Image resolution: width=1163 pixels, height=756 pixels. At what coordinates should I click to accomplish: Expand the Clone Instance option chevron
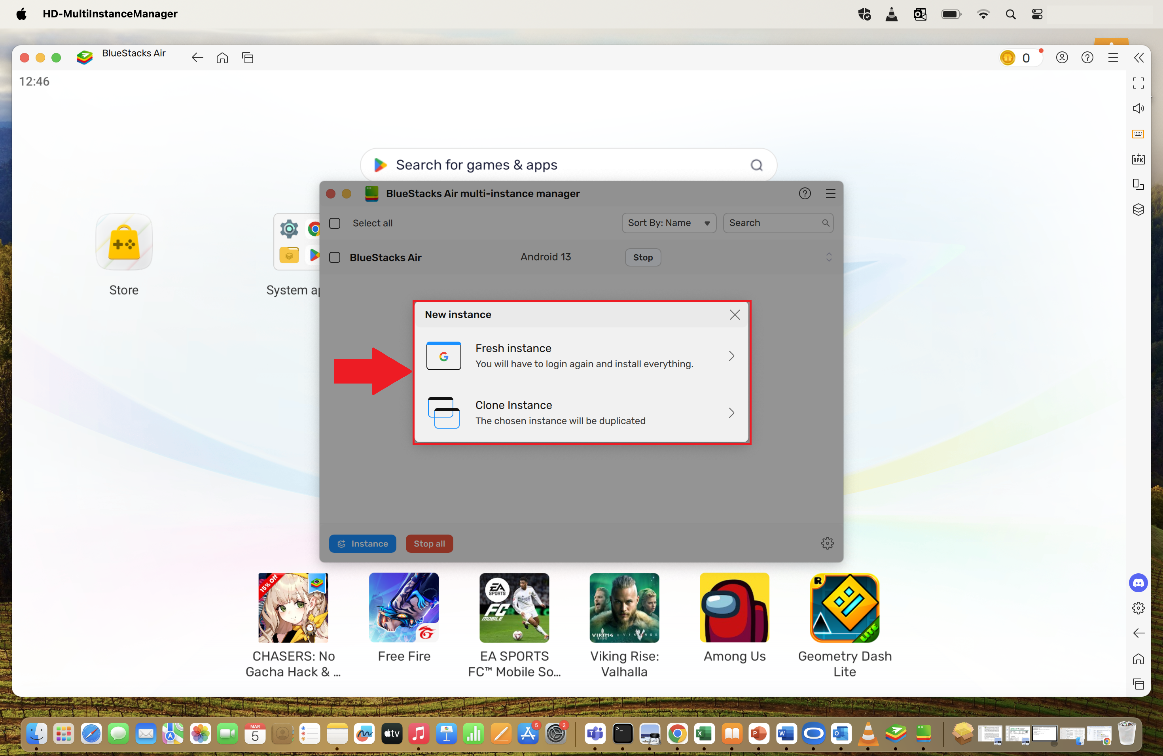click(731, 413)
